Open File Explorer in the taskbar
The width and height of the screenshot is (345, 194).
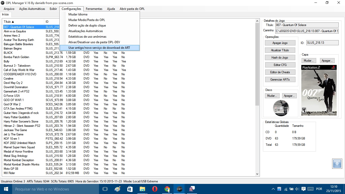(142, 189)
